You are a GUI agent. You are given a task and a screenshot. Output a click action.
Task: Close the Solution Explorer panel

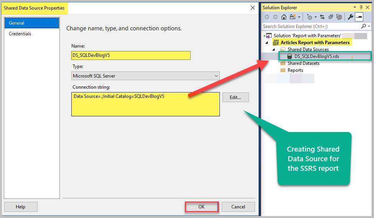click(x=367, y=7)
